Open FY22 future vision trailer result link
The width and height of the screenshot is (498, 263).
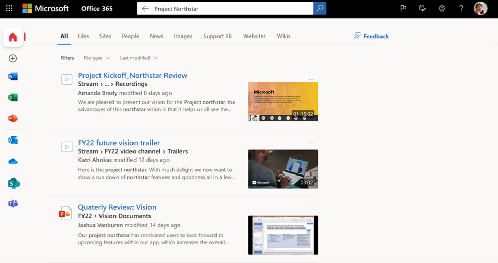[x=119, y=143]
